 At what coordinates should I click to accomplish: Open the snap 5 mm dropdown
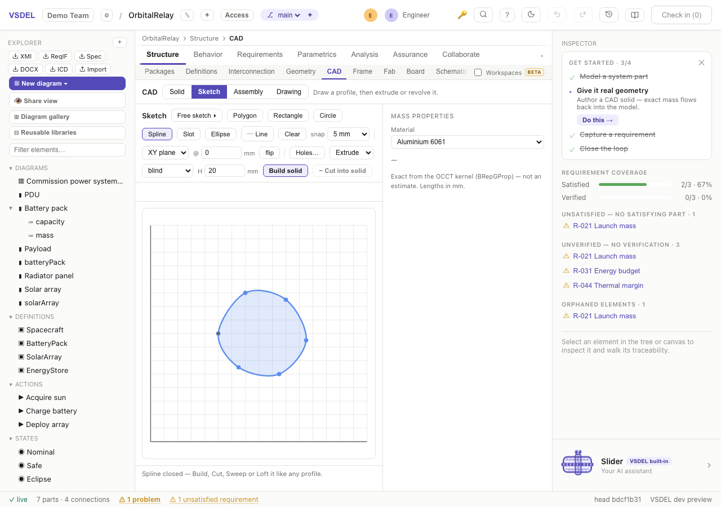[348, 134]
